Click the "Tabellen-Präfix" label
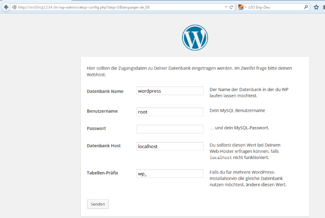 pyautogui.click(x=102, y=173)
